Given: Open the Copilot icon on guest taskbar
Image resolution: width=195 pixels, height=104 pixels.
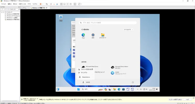Looking at the screenshot, I should (106, 89).
